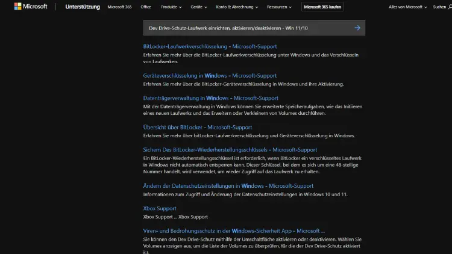Click description 'Erfahren Sie mehr über die BitLocker-Geräteverschlüsselung'

(243, 84)
